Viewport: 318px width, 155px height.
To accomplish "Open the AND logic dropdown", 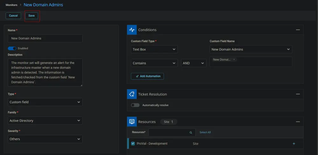I will pyautogui.click(x=194, y=63).
